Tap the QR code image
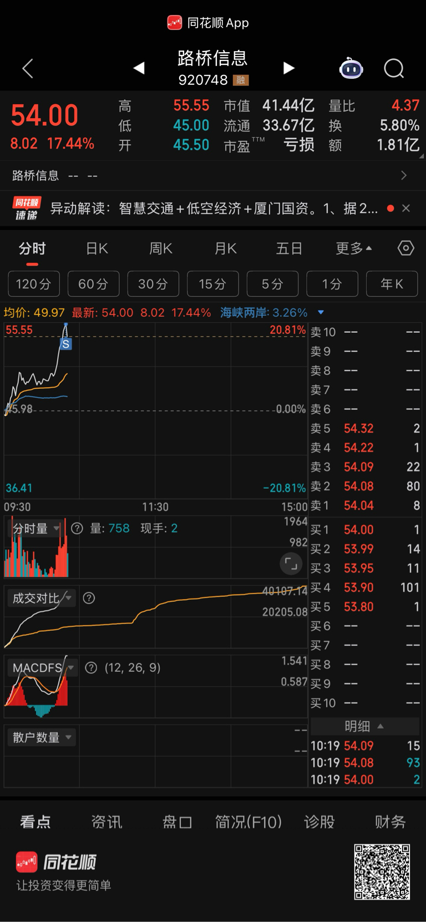 [382, 872]
